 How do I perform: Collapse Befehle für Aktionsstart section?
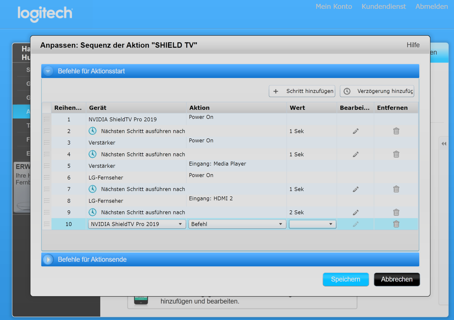click(x=48, y=71)
